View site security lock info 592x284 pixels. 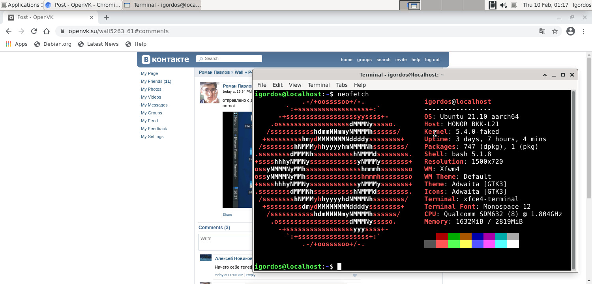coord(62,31)
